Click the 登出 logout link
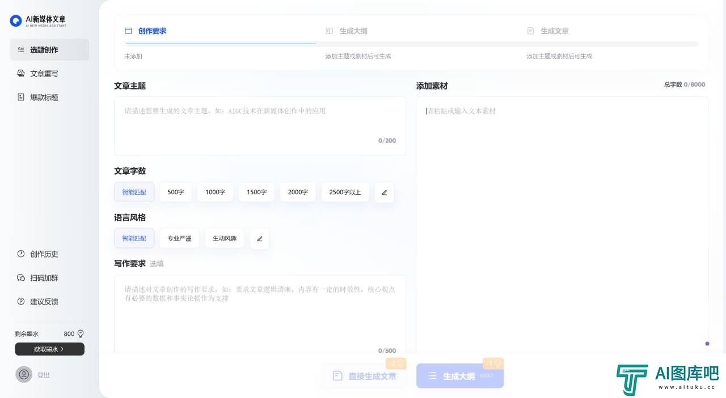Viewport: 726px width, 398px height. [x=44, y=375]
